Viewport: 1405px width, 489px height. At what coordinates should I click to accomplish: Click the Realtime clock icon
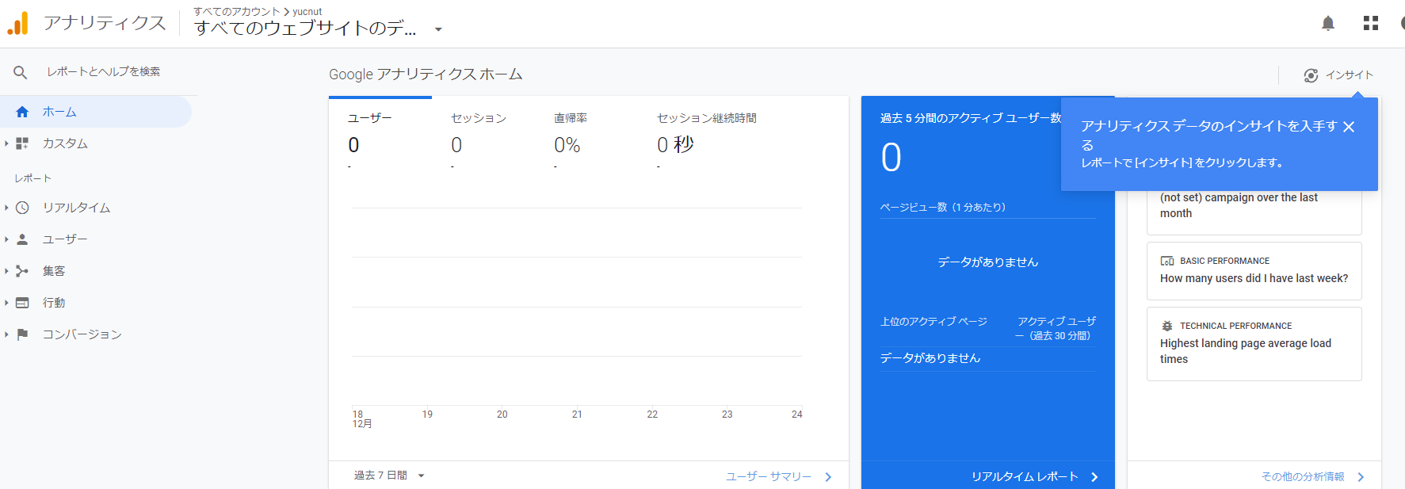coord(22,208)
